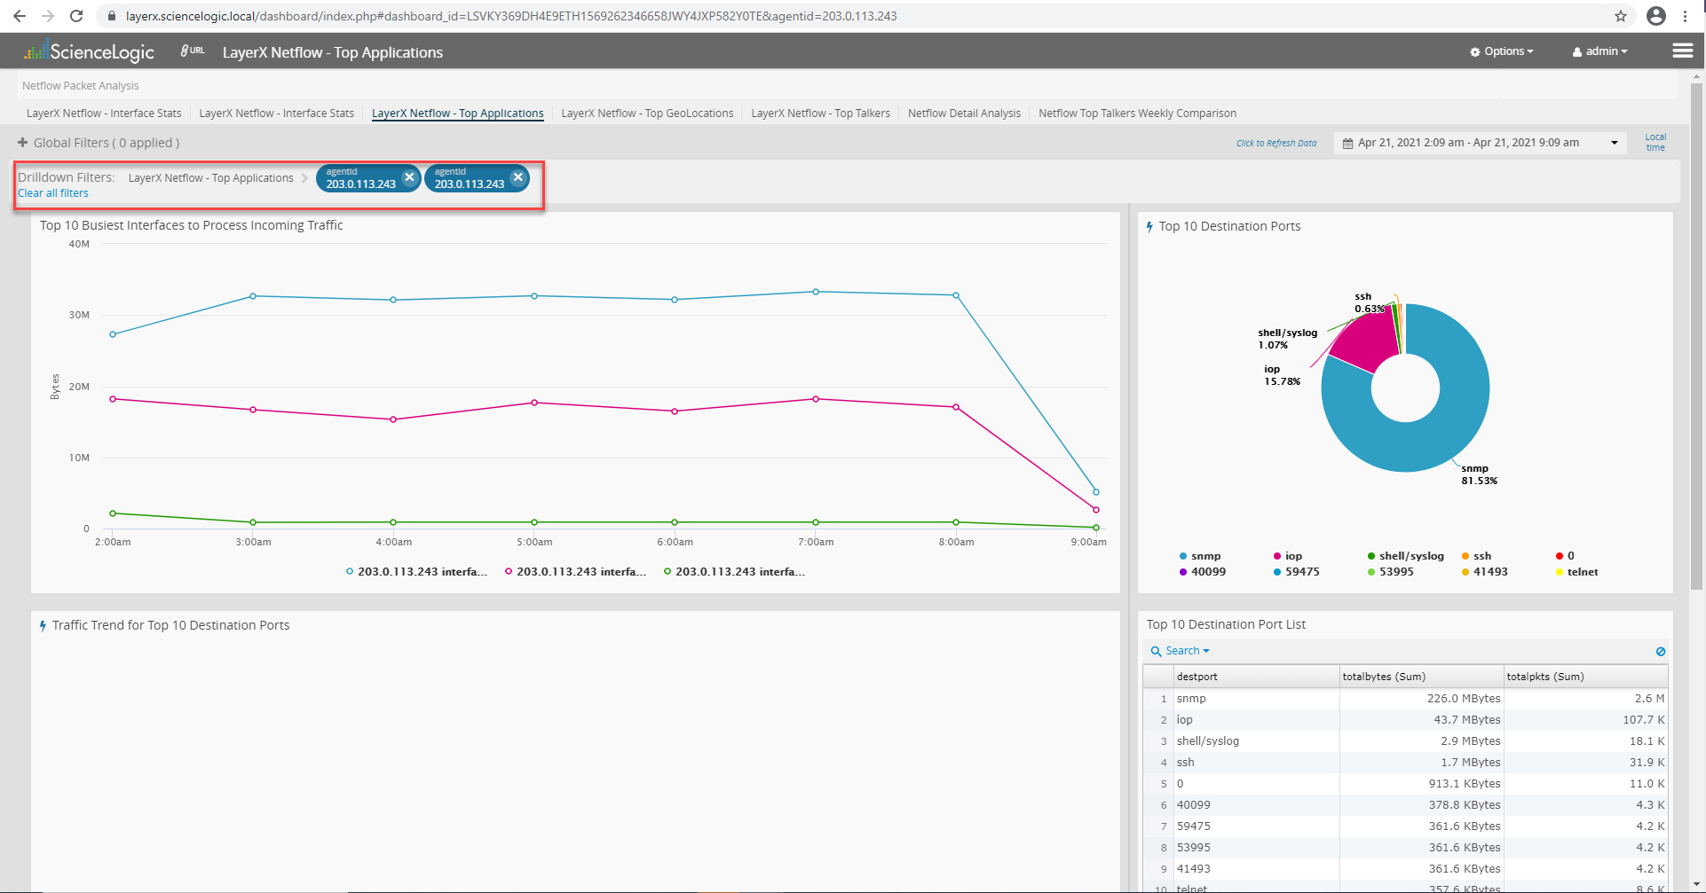The image size is (1706, 893).
Task: Switch to the LayerX Netflow - Top Talkers tab
Action: point(819,113)
